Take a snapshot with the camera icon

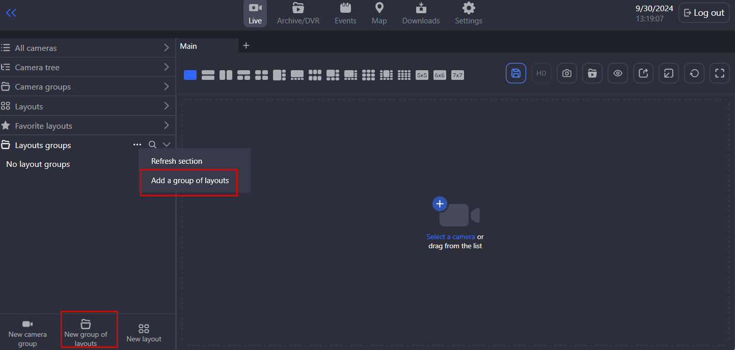click(x=566, y=73)
